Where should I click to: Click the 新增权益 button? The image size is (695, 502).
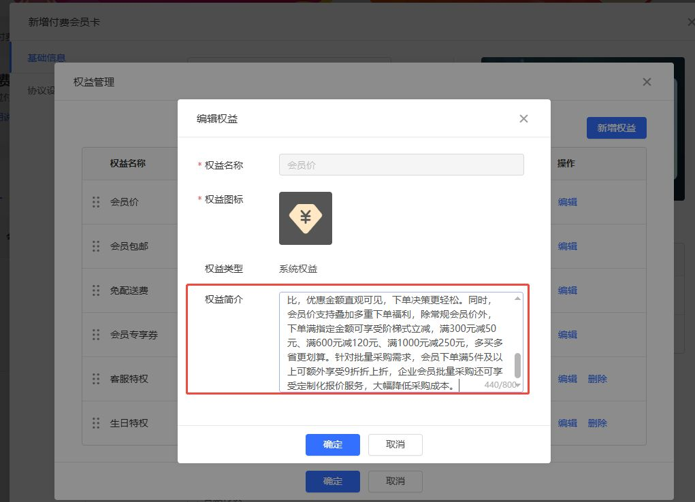(616, 128)
